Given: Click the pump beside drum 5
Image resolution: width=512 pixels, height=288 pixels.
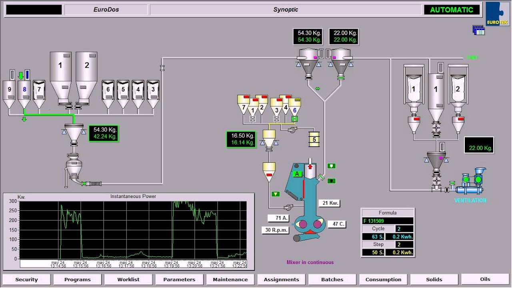Looking at the screenshot, I should 293,130.
